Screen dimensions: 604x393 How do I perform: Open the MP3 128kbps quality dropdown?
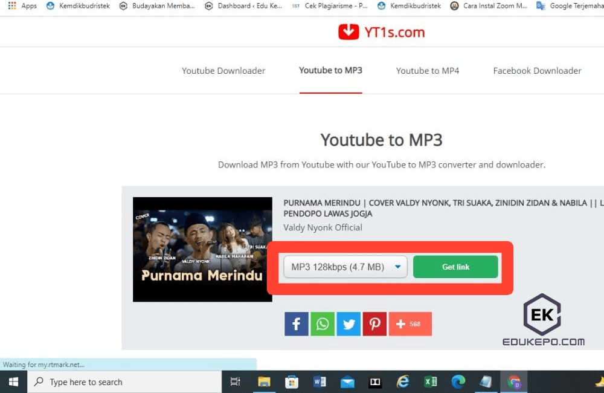coord(344,266)
